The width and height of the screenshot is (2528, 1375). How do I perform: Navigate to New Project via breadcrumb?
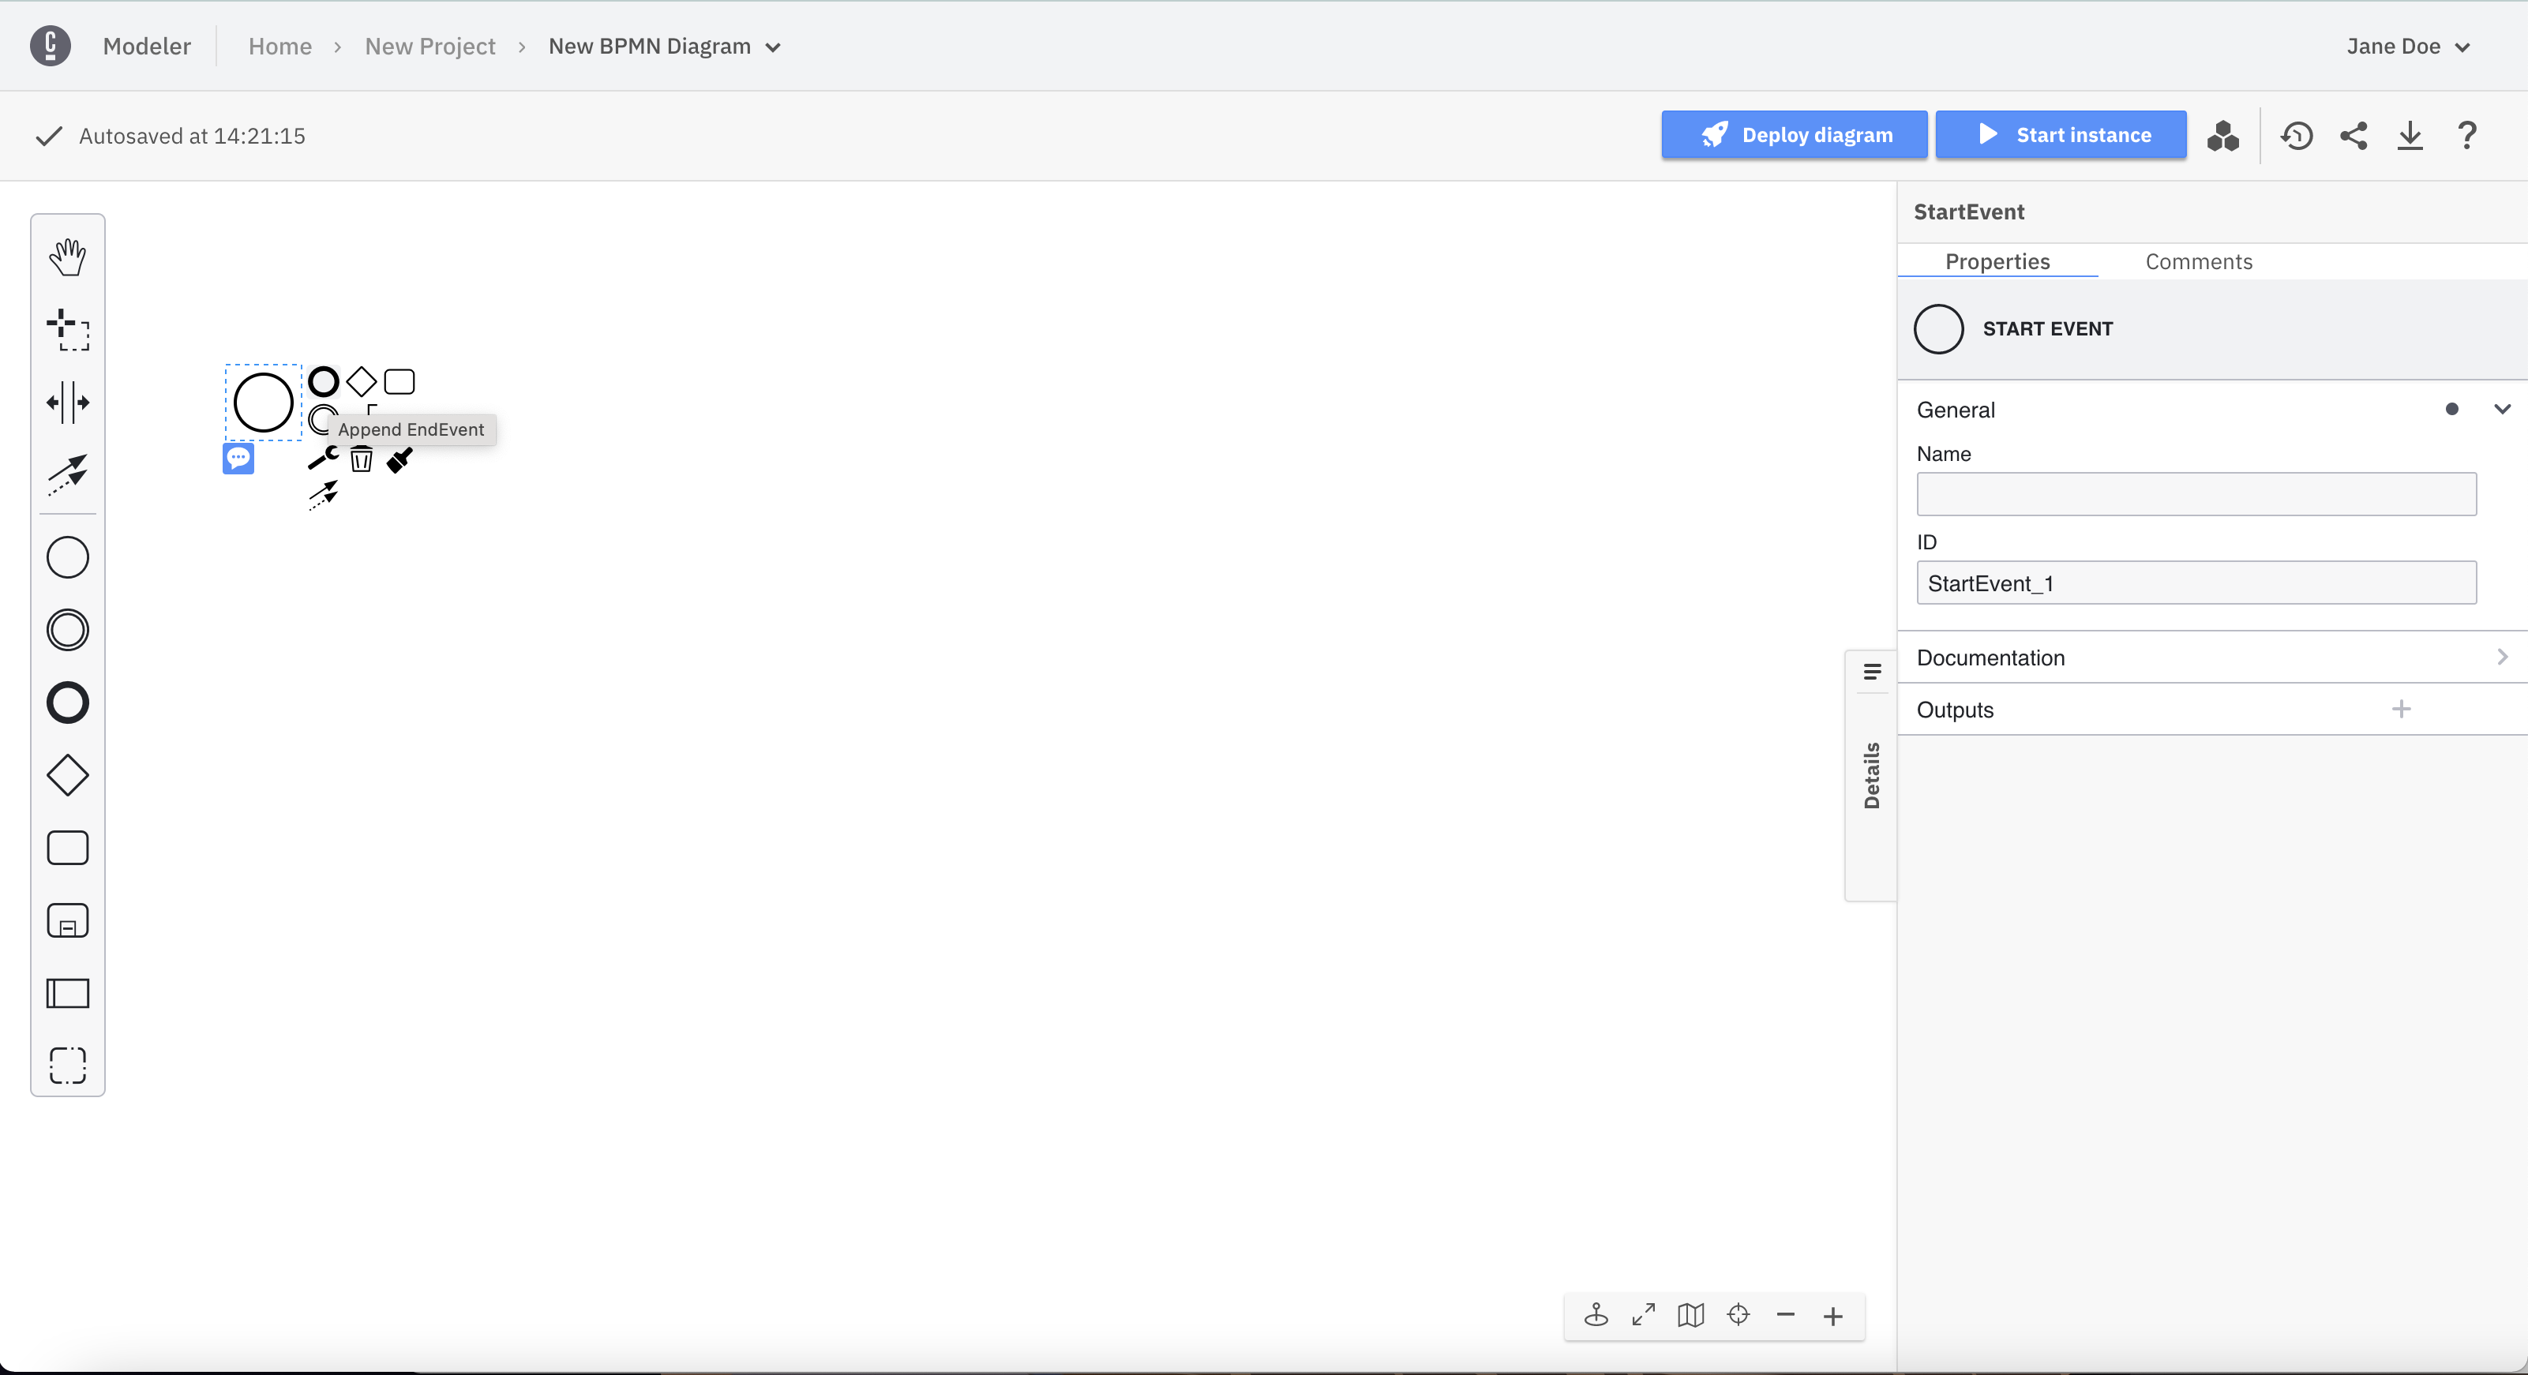click(429, 46)
